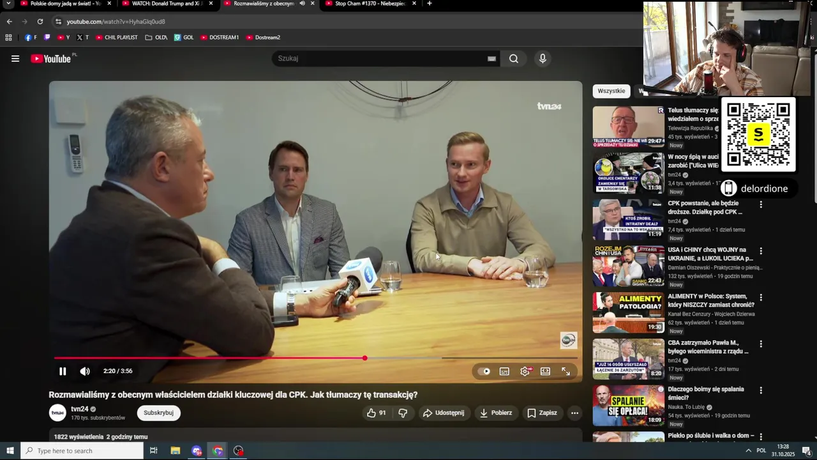Dislike the video with thumbs down
This screenshot has width=817, height=460.
point(403,413)
